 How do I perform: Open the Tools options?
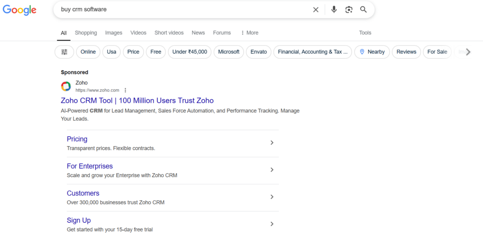point(365,32)
